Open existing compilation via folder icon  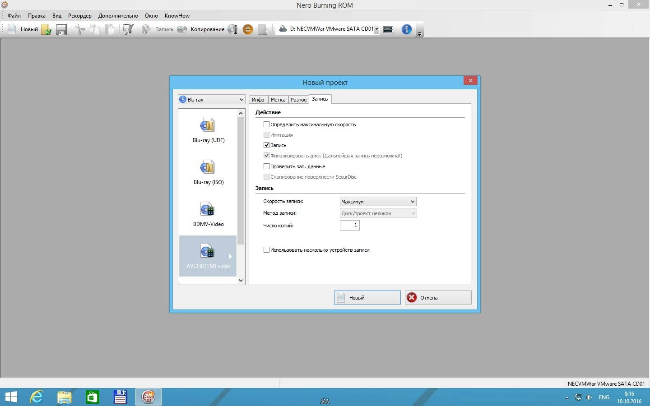[46, 29]
